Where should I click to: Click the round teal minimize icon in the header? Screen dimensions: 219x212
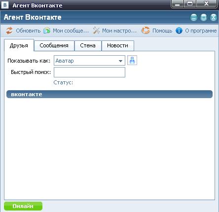coord(194,17)
